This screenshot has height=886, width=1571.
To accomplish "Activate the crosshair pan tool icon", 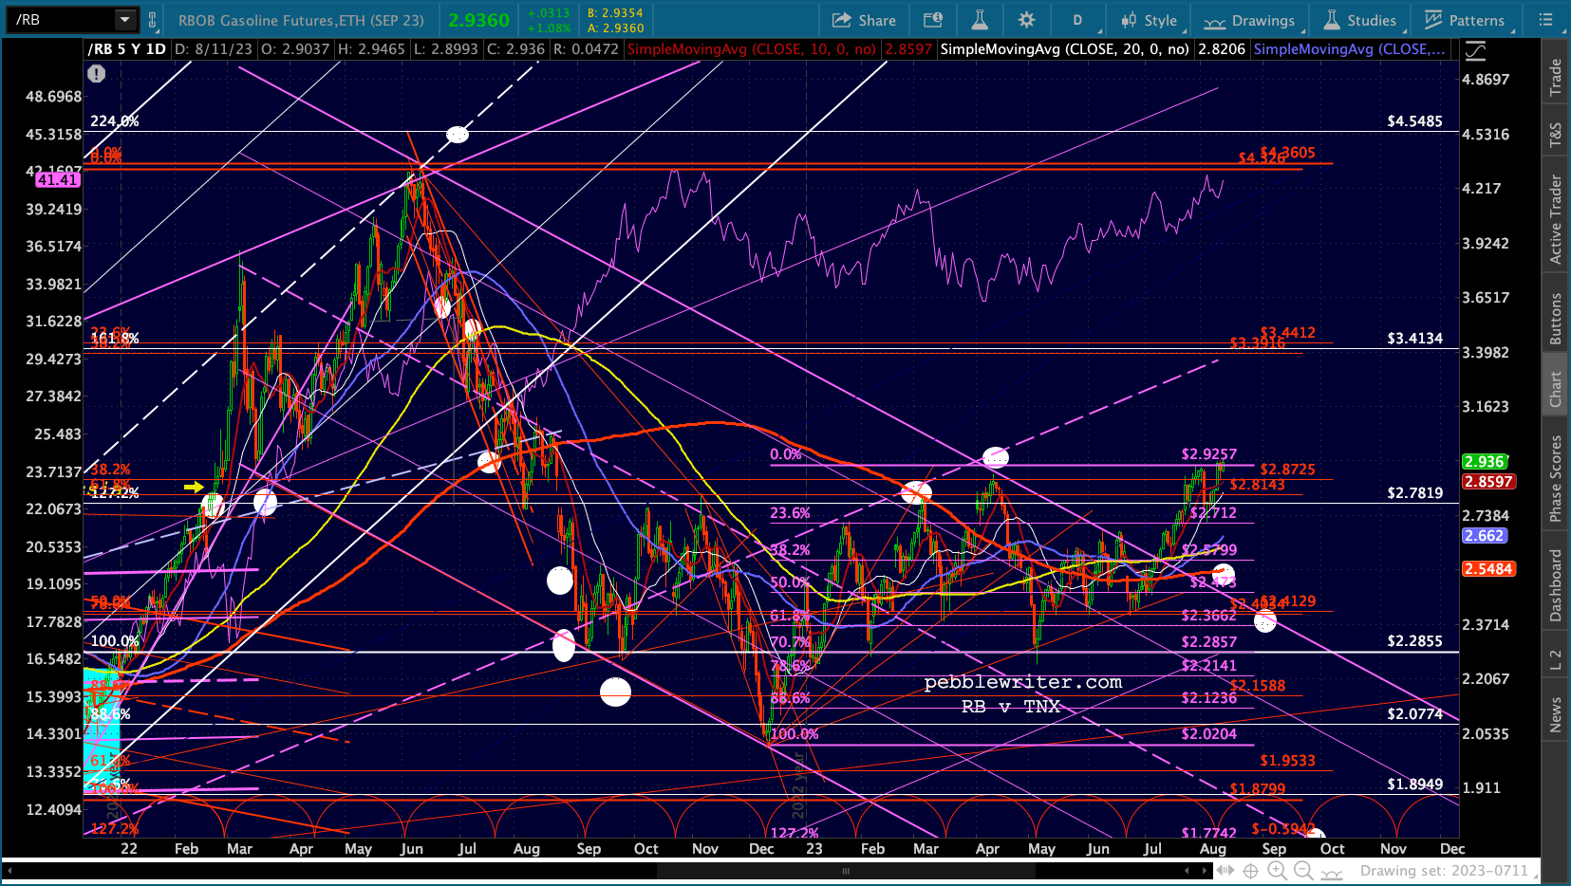I will coord(1251,871).
